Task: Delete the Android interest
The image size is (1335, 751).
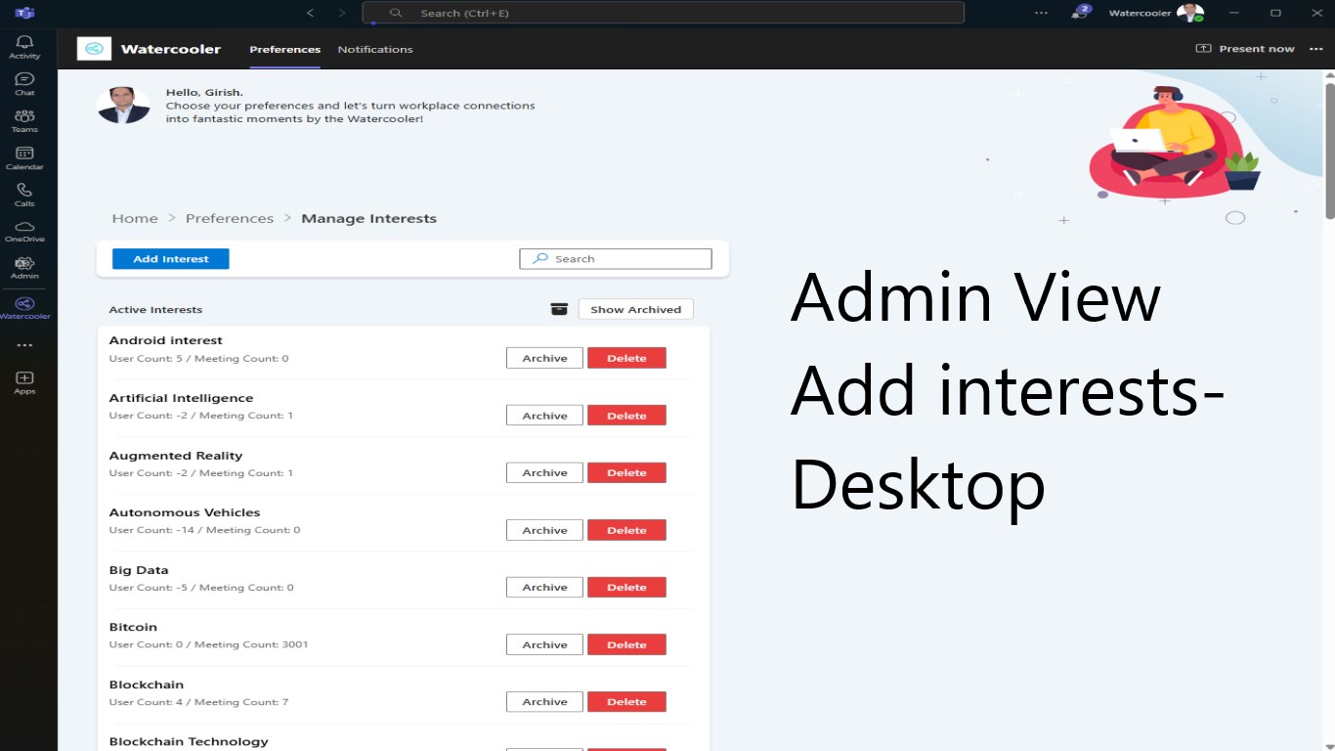Action: 626,358
